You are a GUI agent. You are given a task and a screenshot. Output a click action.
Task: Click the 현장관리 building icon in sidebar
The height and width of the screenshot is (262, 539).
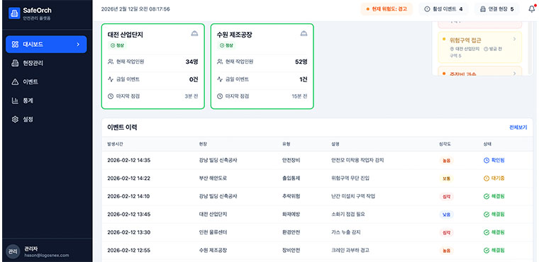(15, 63)
